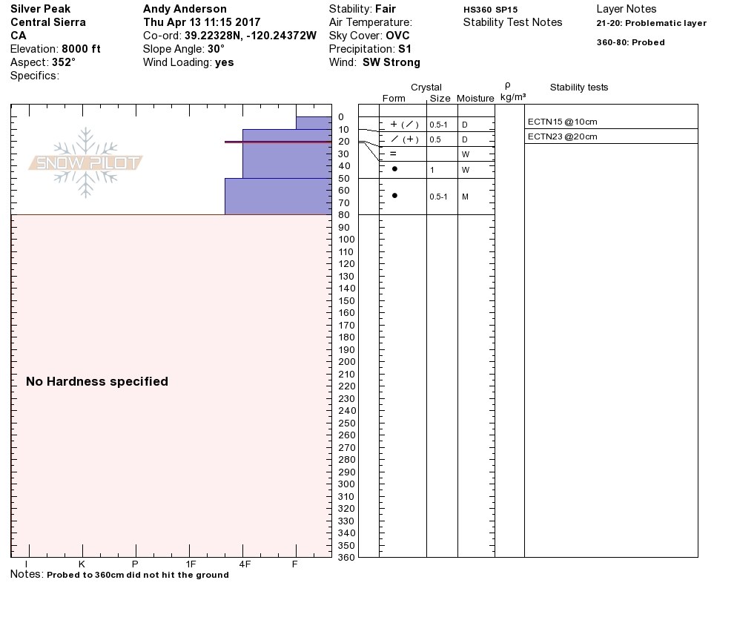Click the slash crystal symbol in the 0.5 mm layer
This screenshot has height=623, width=737.
pyautogui.click(x=394, y=139)
